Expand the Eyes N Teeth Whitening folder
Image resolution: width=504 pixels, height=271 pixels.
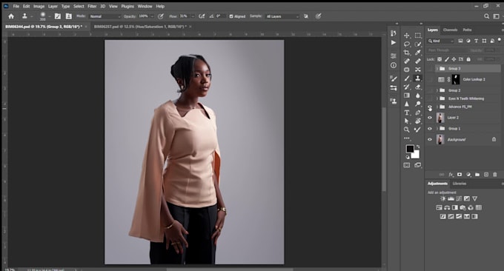point(437,98)
